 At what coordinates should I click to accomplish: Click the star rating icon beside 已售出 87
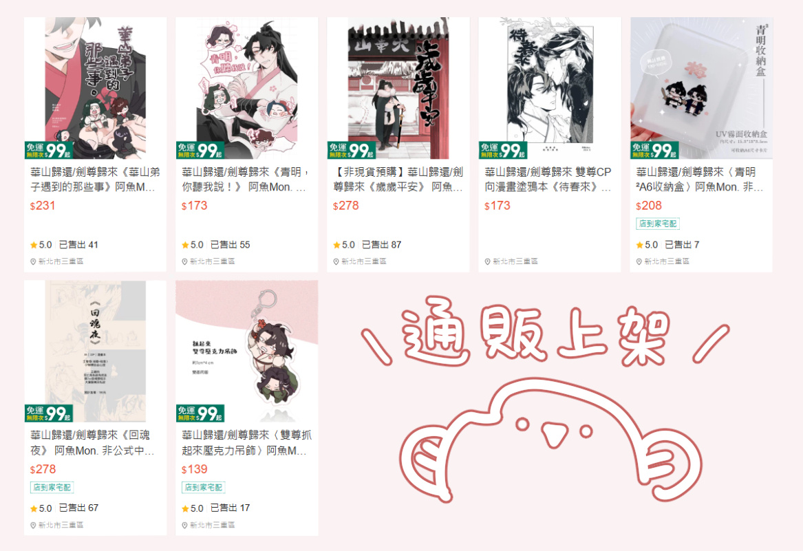336,246
